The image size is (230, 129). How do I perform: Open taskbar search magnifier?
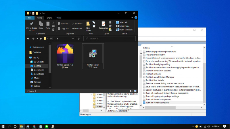click(9, 126)
